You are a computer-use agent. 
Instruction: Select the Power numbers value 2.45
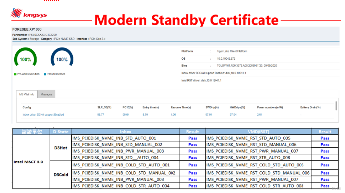[x=259, y=115]
